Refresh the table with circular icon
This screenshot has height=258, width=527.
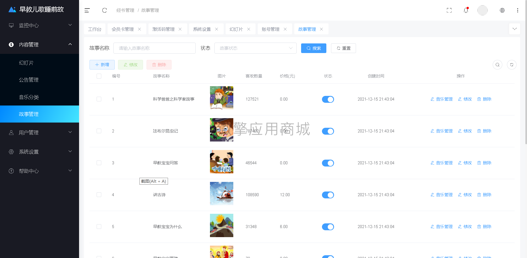coord(512,65)
